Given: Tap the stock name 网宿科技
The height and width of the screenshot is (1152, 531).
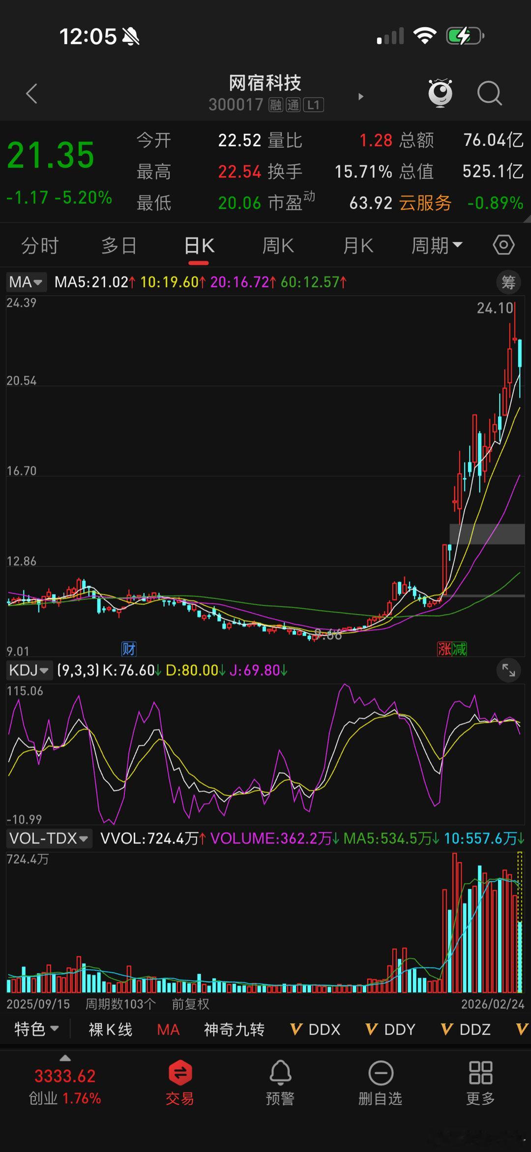Looking at the screenshot, I should 265,83.
